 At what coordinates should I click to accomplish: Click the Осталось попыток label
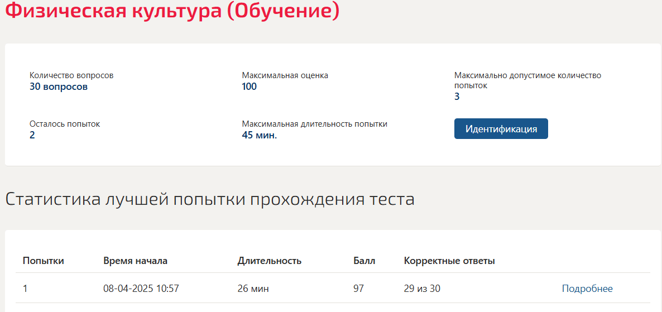(x=65, y=124)
